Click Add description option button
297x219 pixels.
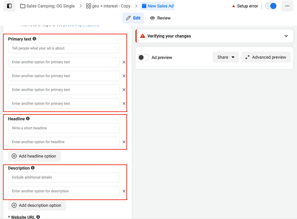(37, 205)
